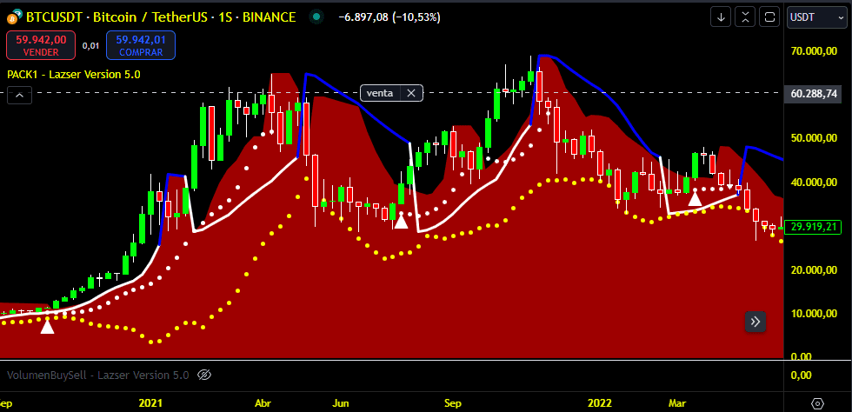Click the 60.288,74 price axis label
852x412 pixels.
point(815,93)
